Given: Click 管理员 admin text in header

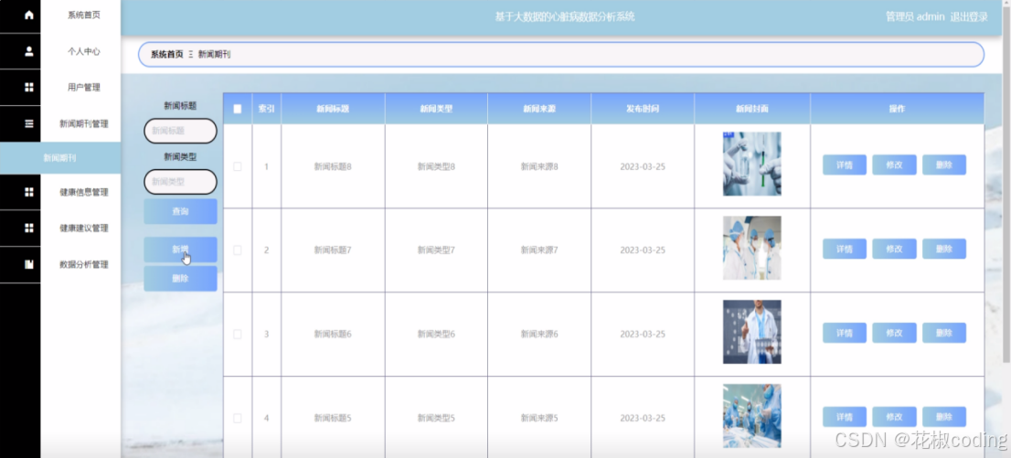Looking at the screenshot, I should (915, 16).
